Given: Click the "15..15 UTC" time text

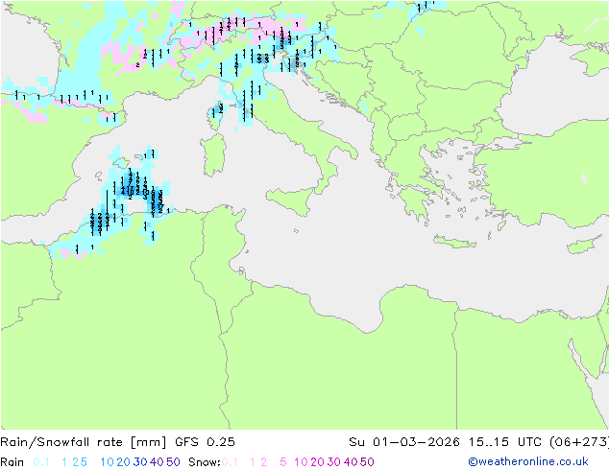Looking at the screenshot, I should tap(506, 442).
